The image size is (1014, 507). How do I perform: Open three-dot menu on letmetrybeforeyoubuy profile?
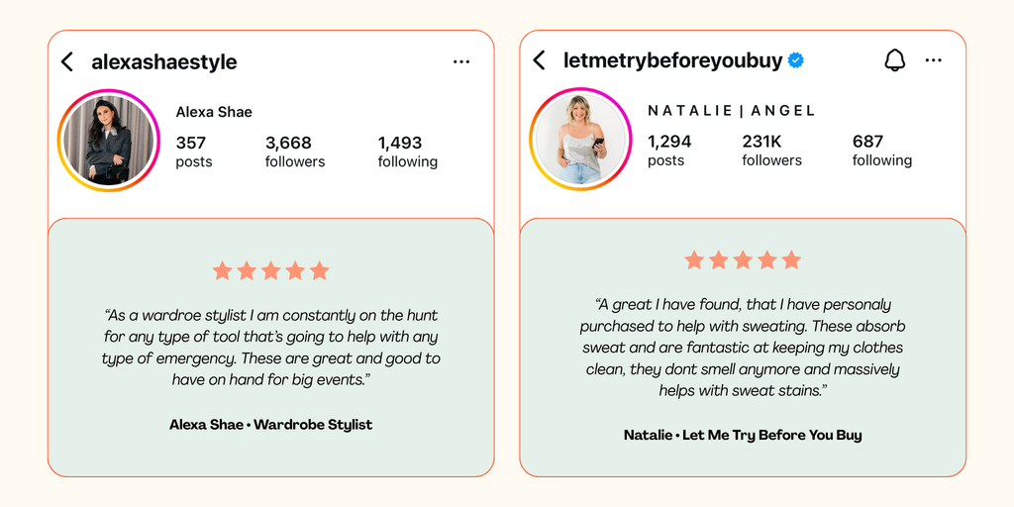(x=934, y=60)
